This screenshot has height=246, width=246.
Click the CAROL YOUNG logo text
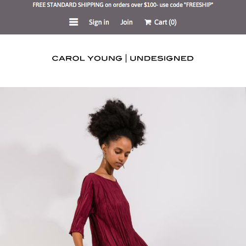tap(87, 59)
